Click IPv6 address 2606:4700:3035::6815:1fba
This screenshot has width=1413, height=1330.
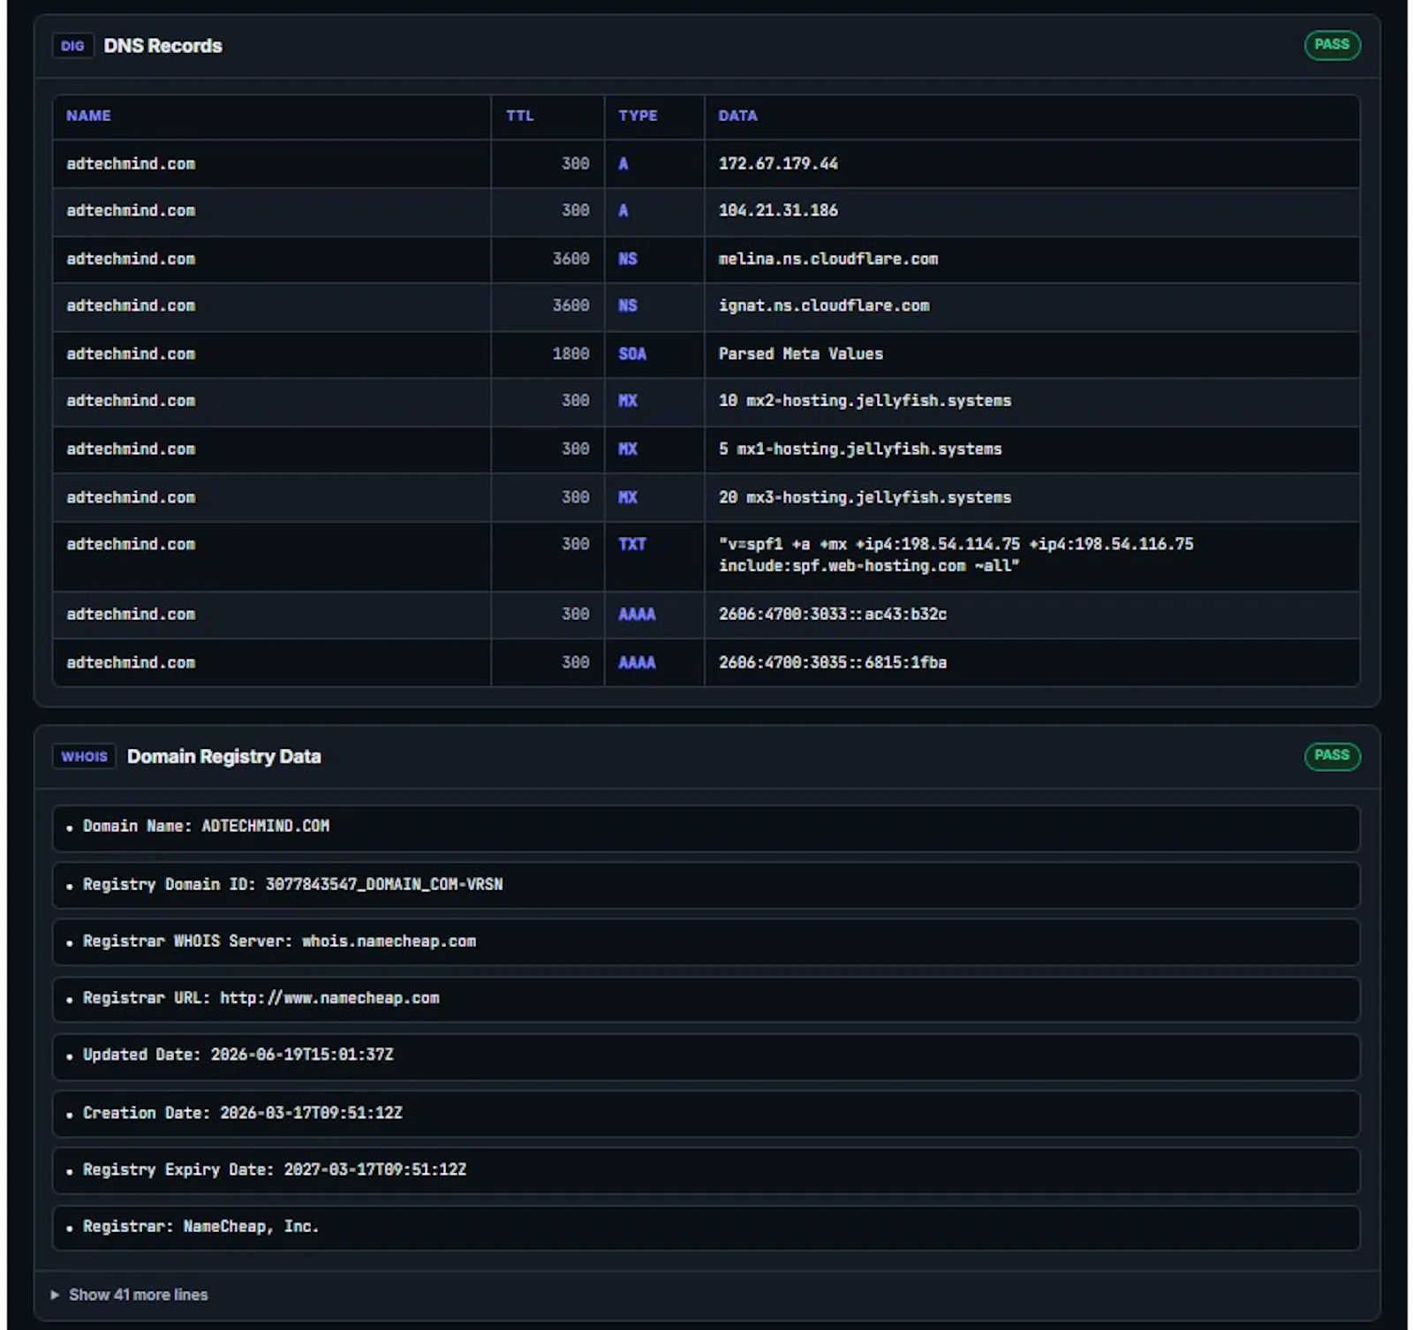832,663
